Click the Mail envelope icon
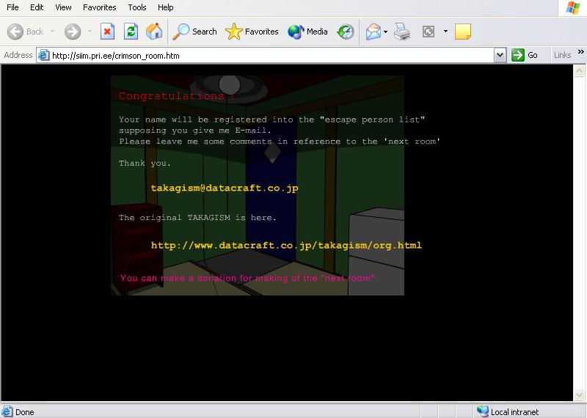This screenshot has width=587, height=418. coord(373,32)
